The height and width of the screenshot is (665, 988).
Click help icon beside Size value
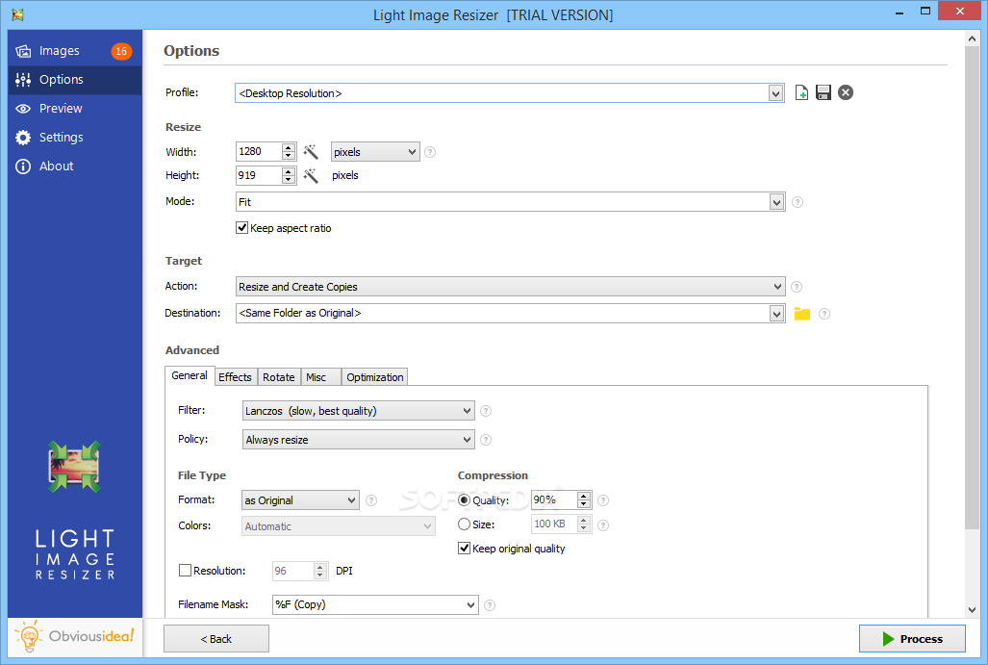click(603, 525)
